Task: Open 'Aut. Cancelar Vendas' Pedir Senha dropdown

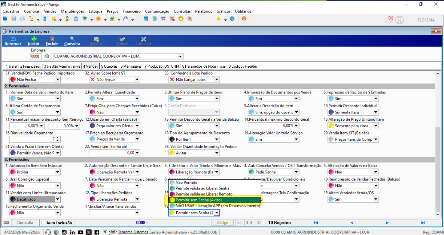Action: click(x=296, y=172)
